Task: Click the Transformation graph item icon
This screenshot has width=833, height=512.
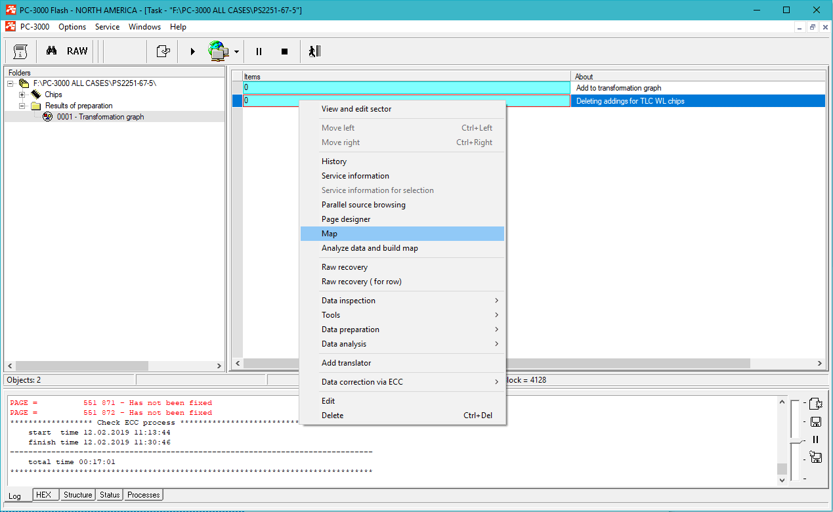Action: click(x=47, y=117)
